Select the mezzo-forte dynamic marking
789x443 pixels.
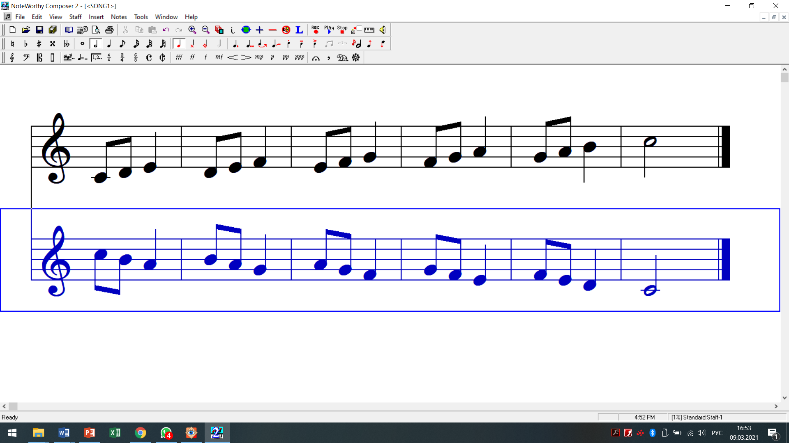click(x=219, y=57)
